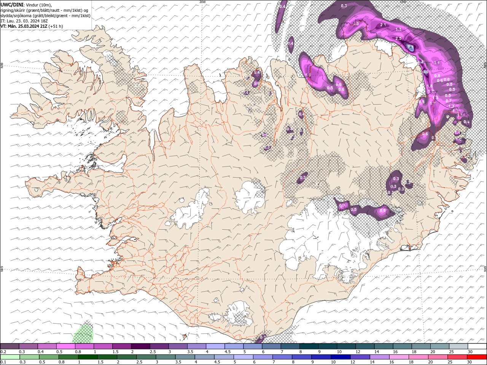Choose the darkest green swatch labeled 1 in lower legend

point(88,357)
